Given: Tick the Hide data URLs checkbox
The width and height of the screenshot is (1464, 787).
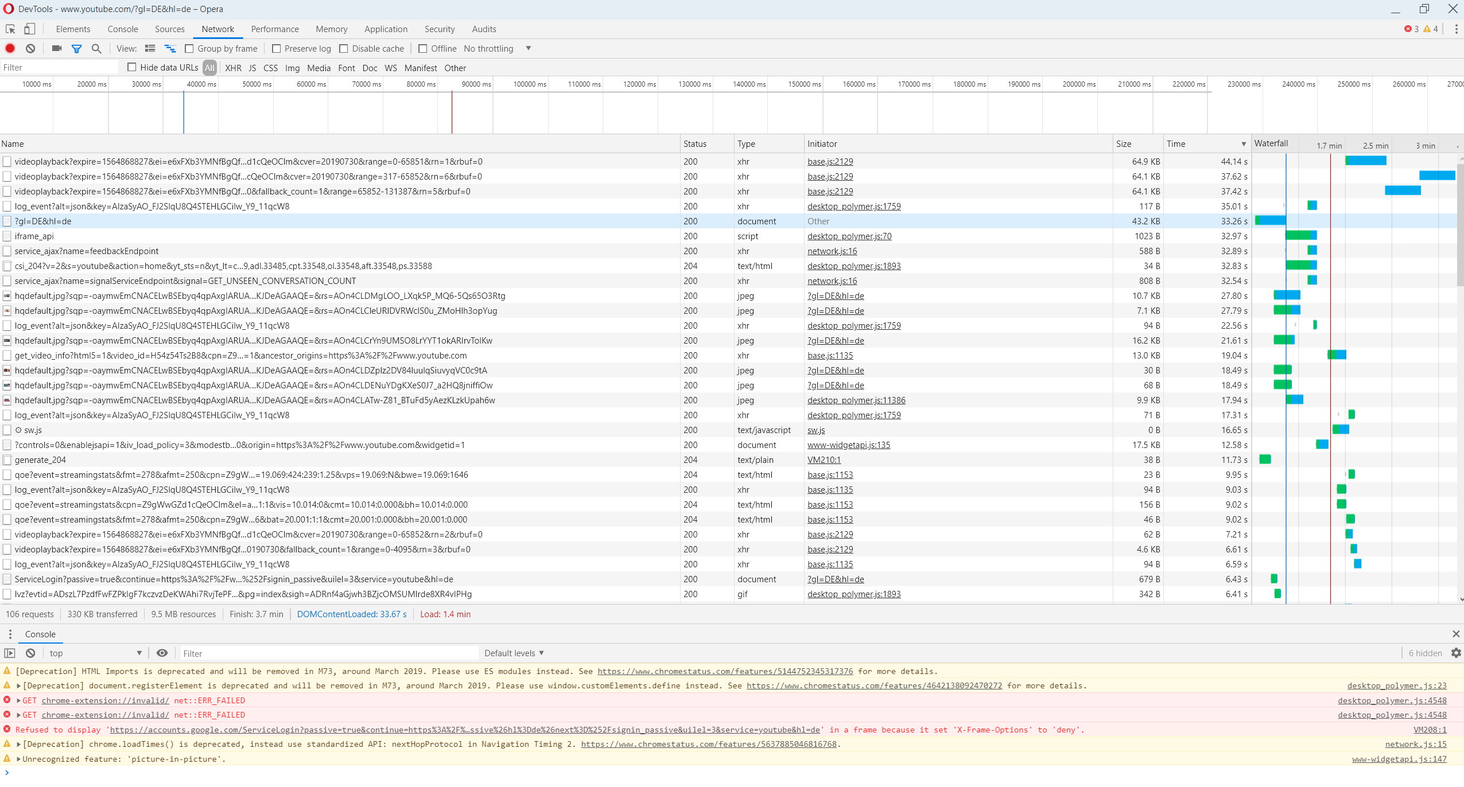Looking at the screenshot, I should pos(132,67).
